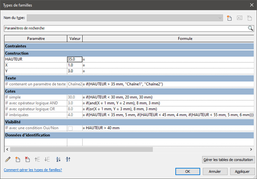
Task: Select the HAUTEUR parameter name
Action: 36,59
